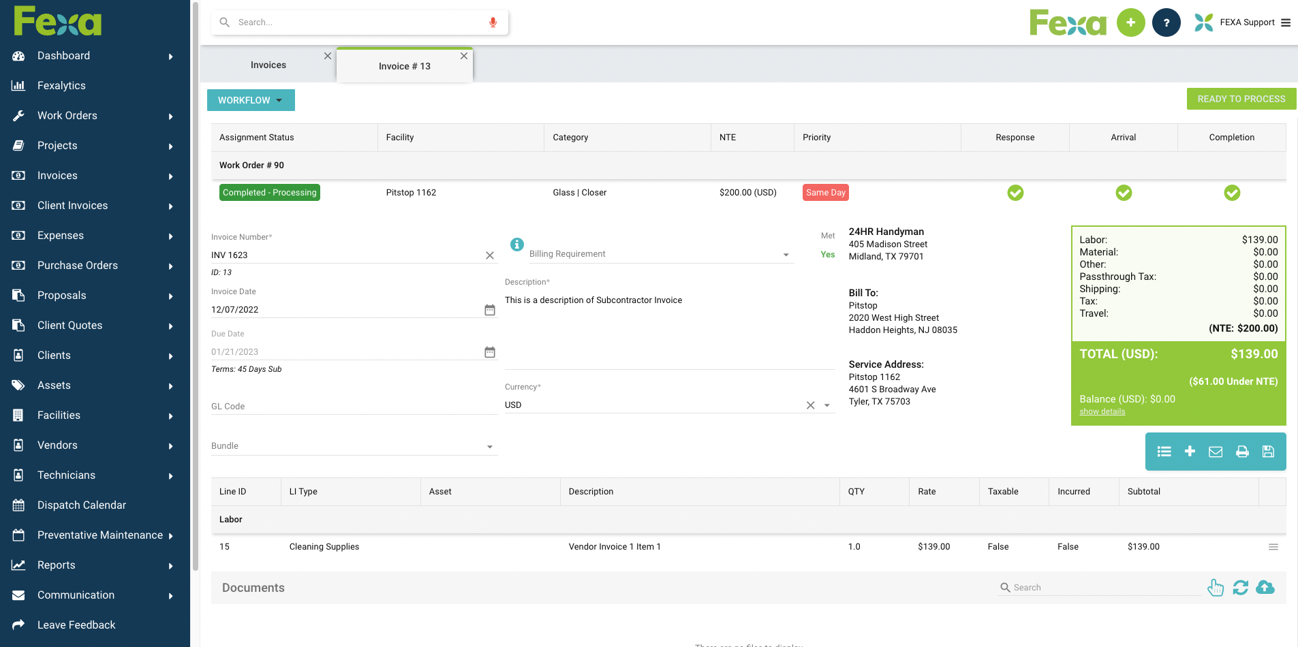
Task: Open Dispatch Calendar from the sidebar
Action: [x=82, y=505]
